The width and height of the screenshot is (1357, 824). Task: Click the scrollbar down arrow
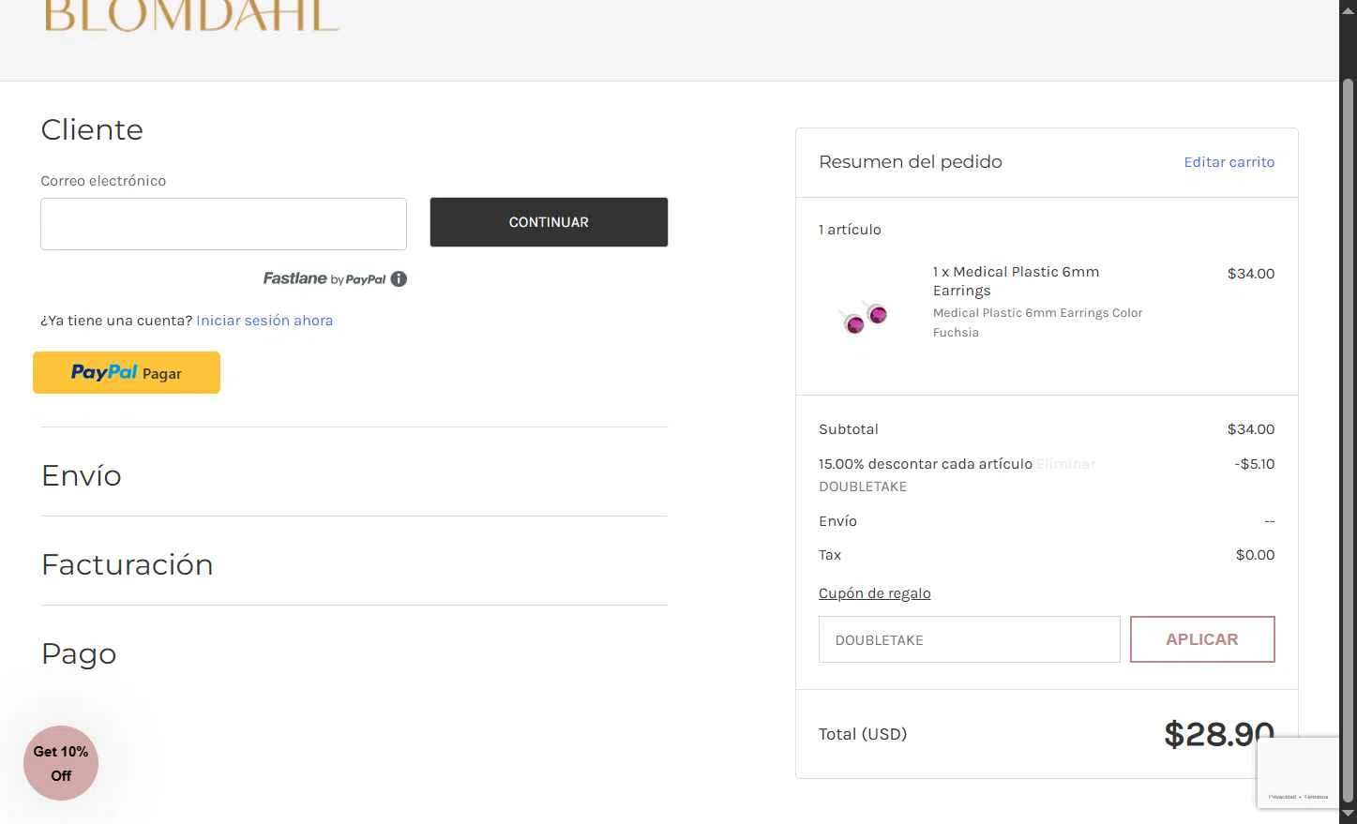[1349, 814]
